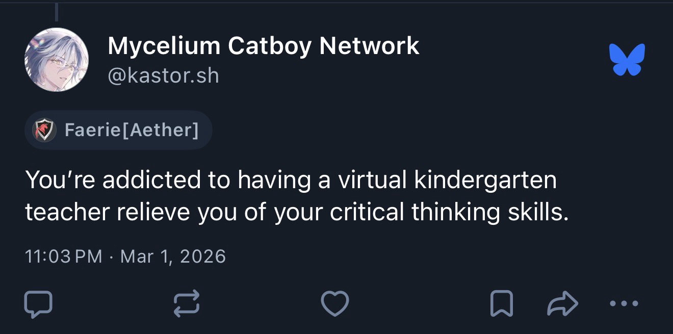Open the Mycelium Catboy Network avatar

tap(57, 60)
